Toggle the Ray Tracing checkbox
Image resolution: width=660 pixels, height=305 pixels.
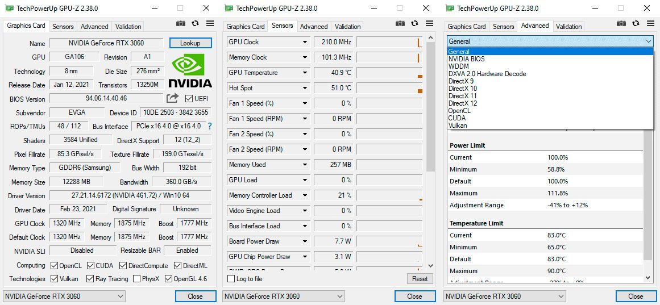[90, 278]
